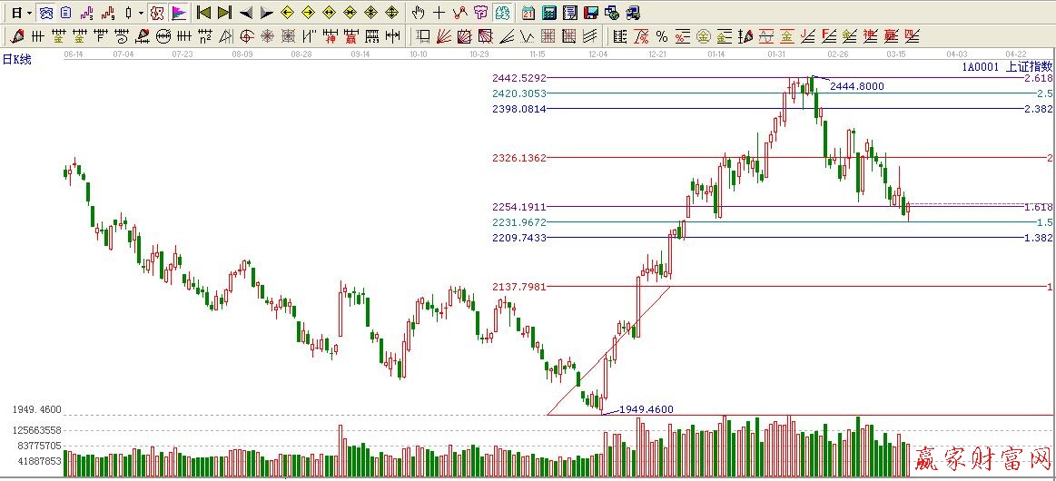1056x481 pixels.
Task: Click the 2254.1911 level label
Action: pyautogui.click(x=518, y=207)
